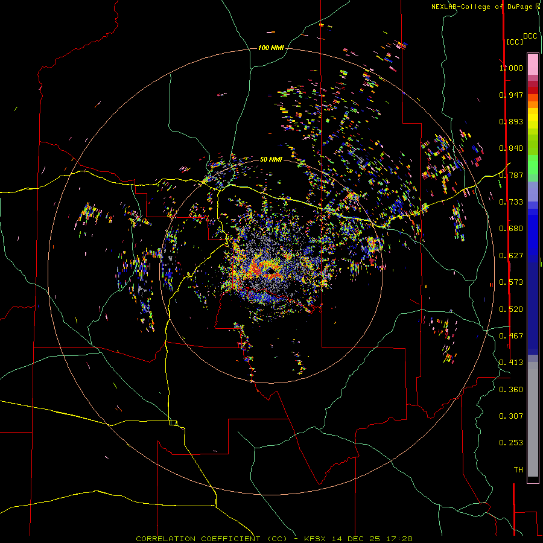The width and height of the screenshot is (543, 543).
Task: Click the [CC] units label
Action: [x=515, y=42]
